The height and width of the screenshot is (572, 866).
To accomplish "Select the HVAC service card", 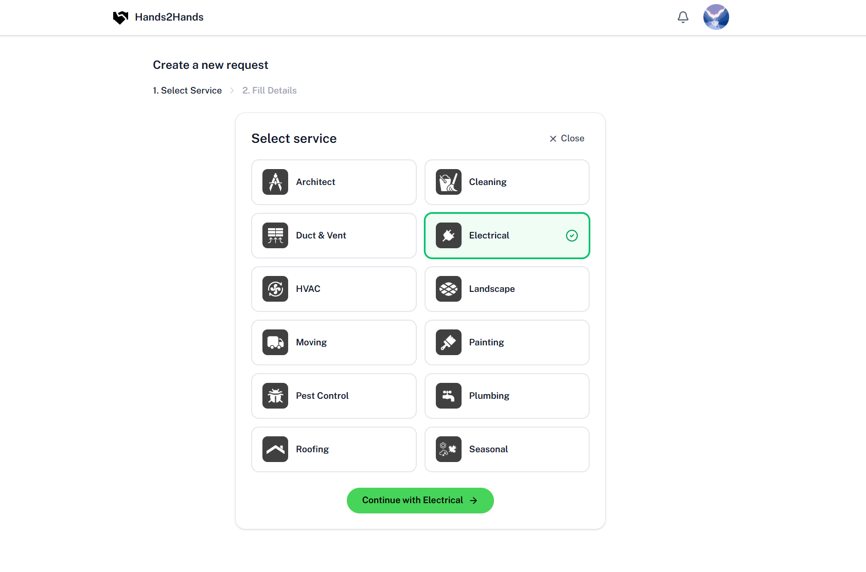I will coord(334,289).
